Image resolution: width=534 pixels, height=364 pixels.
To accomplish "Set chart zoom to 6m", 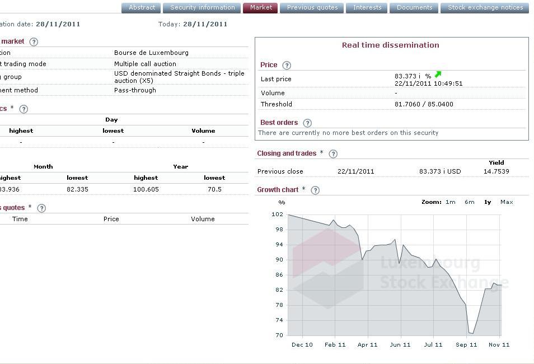I will pos(469,202).
